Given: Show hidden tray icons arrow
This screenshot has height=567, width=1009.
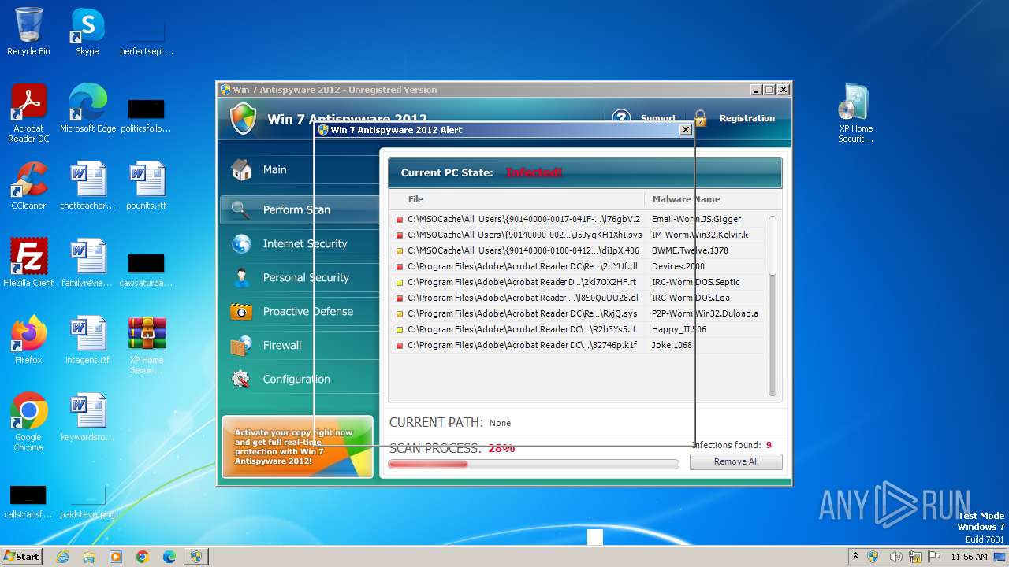Looking at the screenshot, I should click(x=855, y=557).
